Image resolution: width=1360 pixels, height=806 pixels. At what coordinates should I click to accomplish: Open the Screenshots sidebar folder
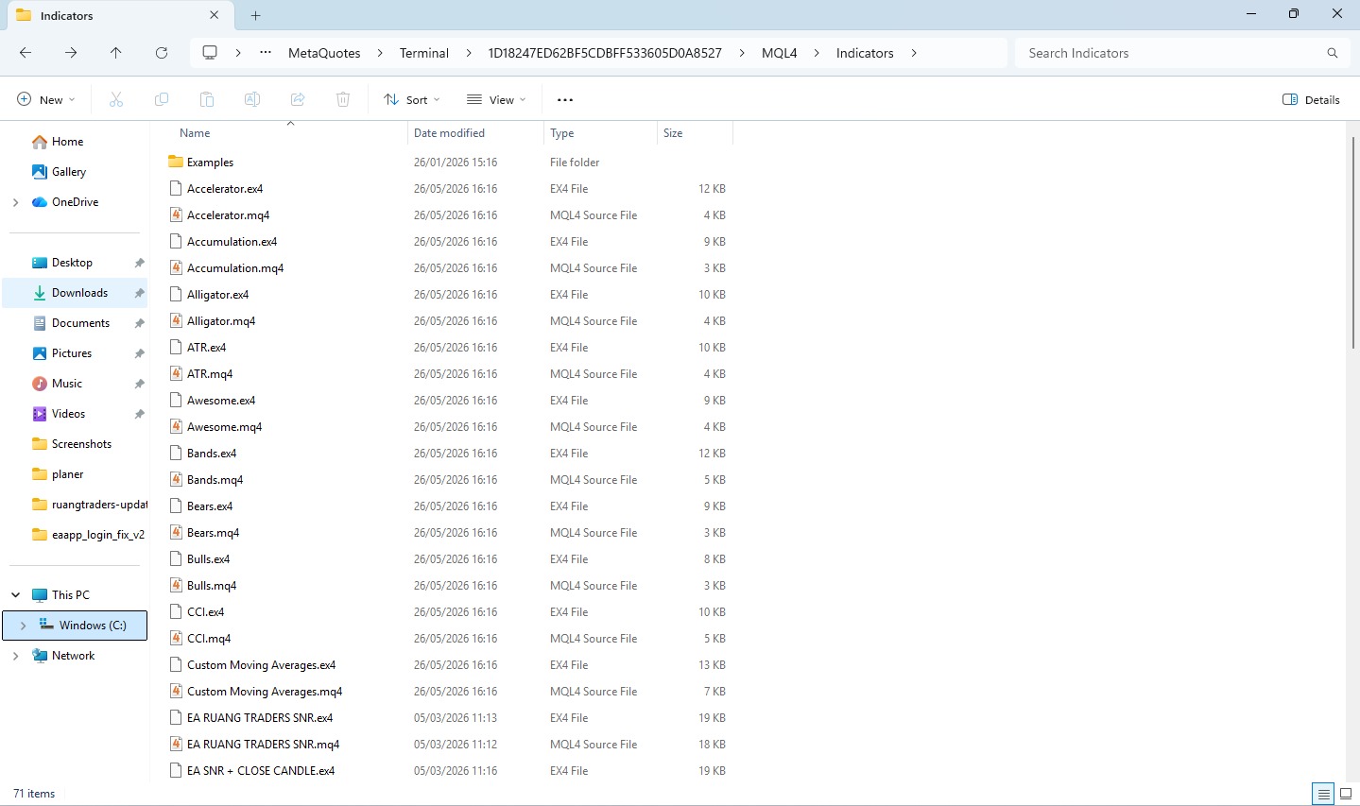click(81, 444)
